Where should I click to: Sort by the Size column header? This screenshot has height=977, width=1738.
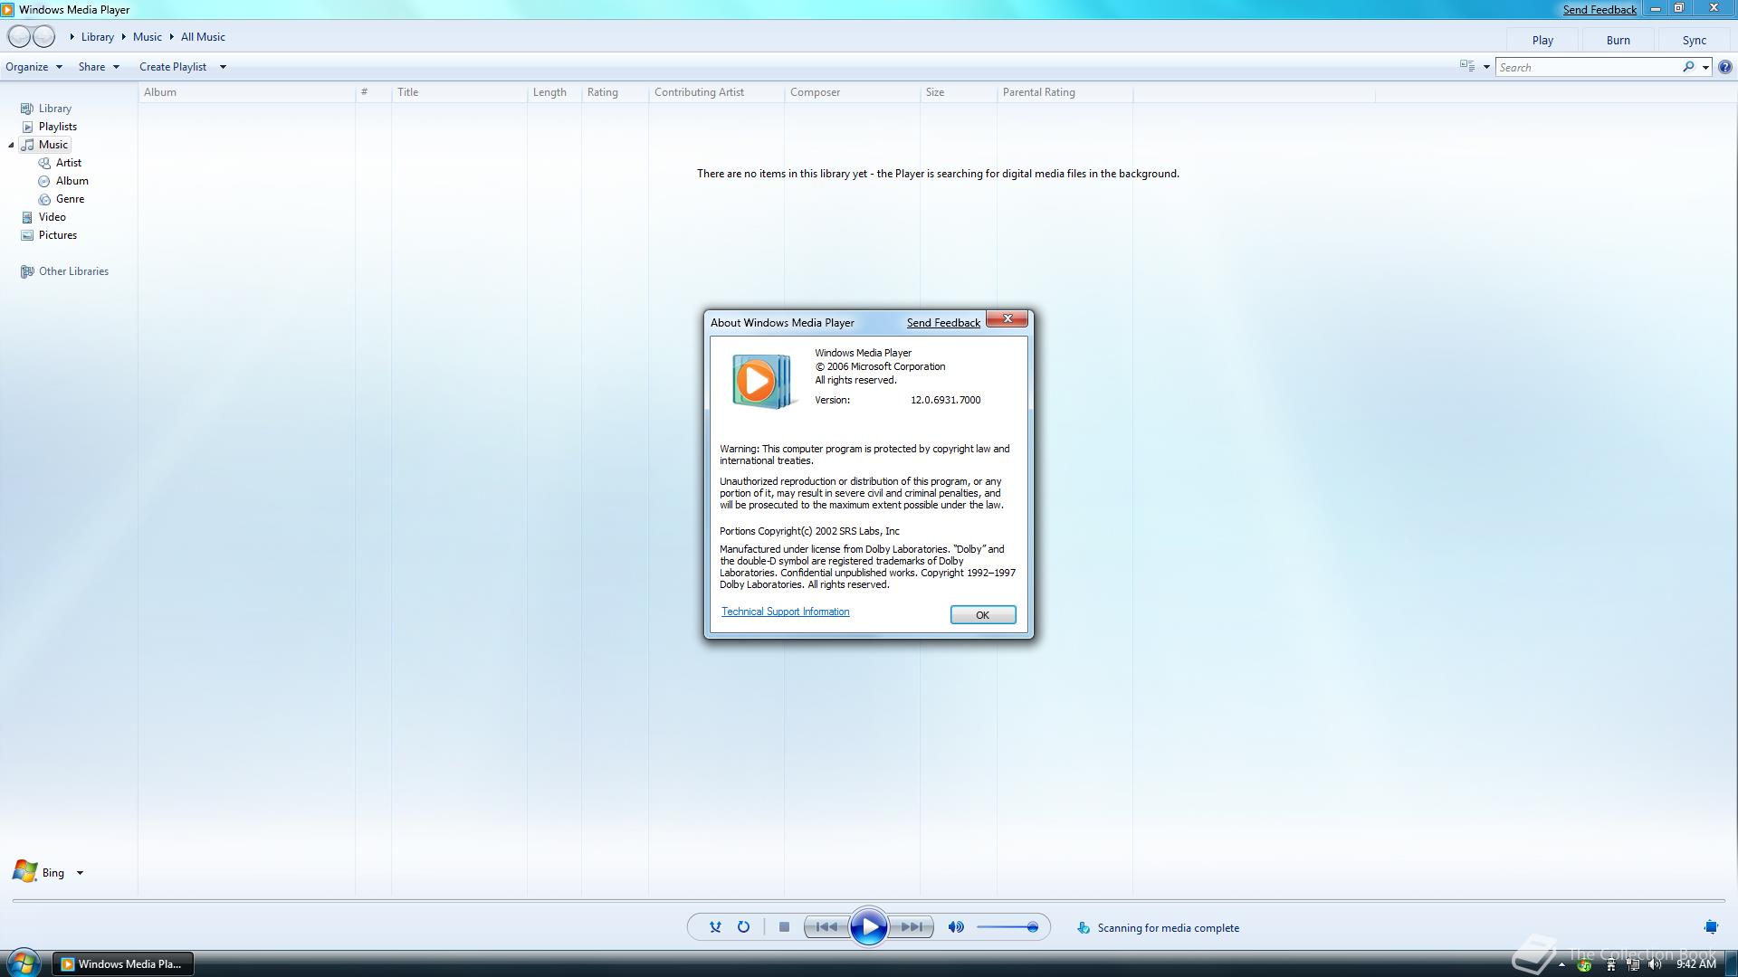click(958, 92)
